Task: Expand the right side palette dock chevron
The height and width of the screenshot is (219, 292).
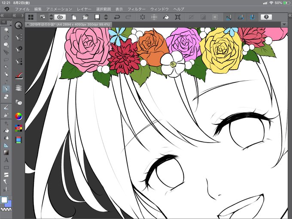Action: pos(290,15)
